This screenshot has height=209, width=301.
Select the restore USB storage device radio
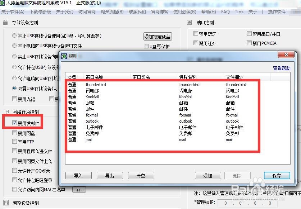(14, 88)
